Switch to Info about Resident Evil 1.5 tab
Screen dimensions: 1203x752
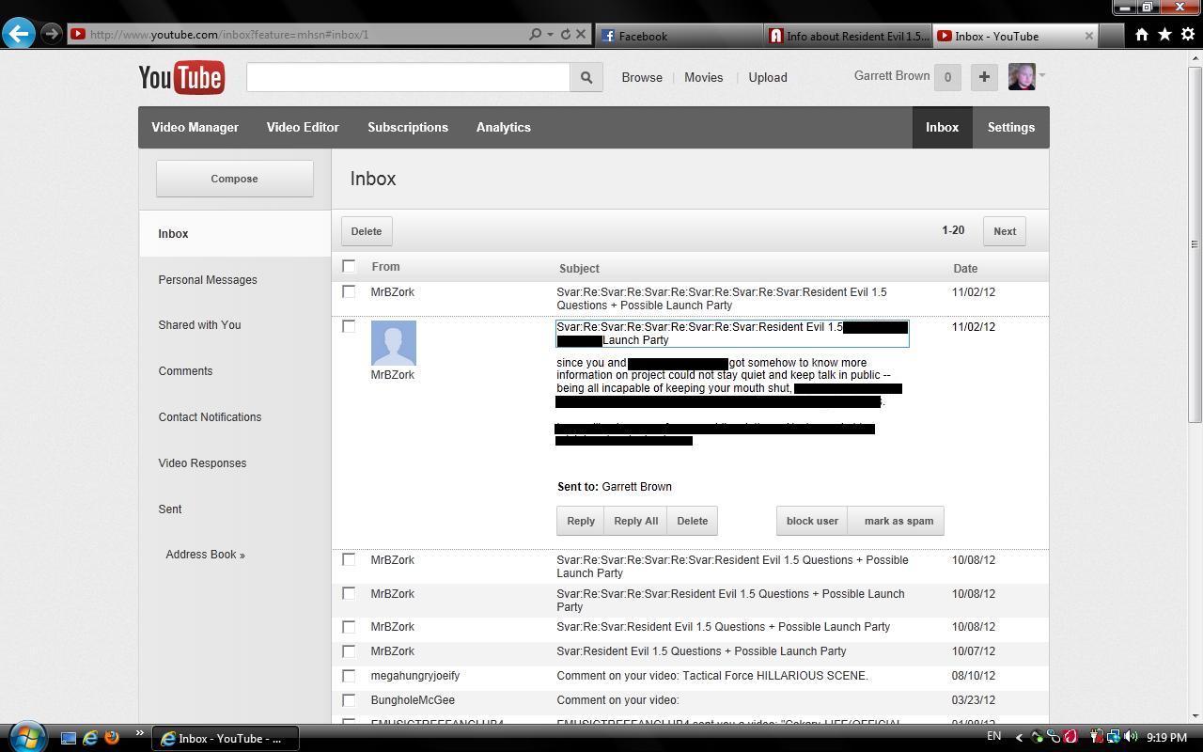[x=848, y=36]
